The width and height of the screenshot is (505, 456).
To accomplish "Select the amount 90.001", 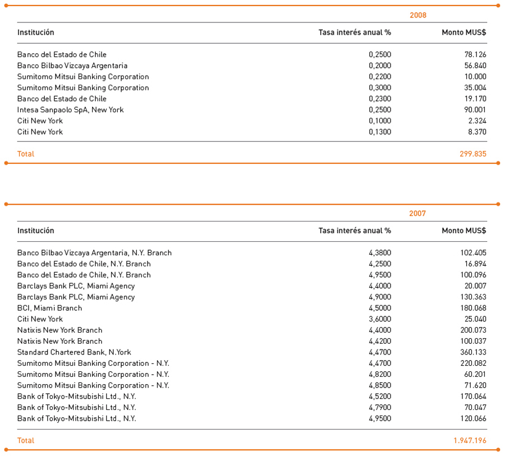I will point(475,110).
